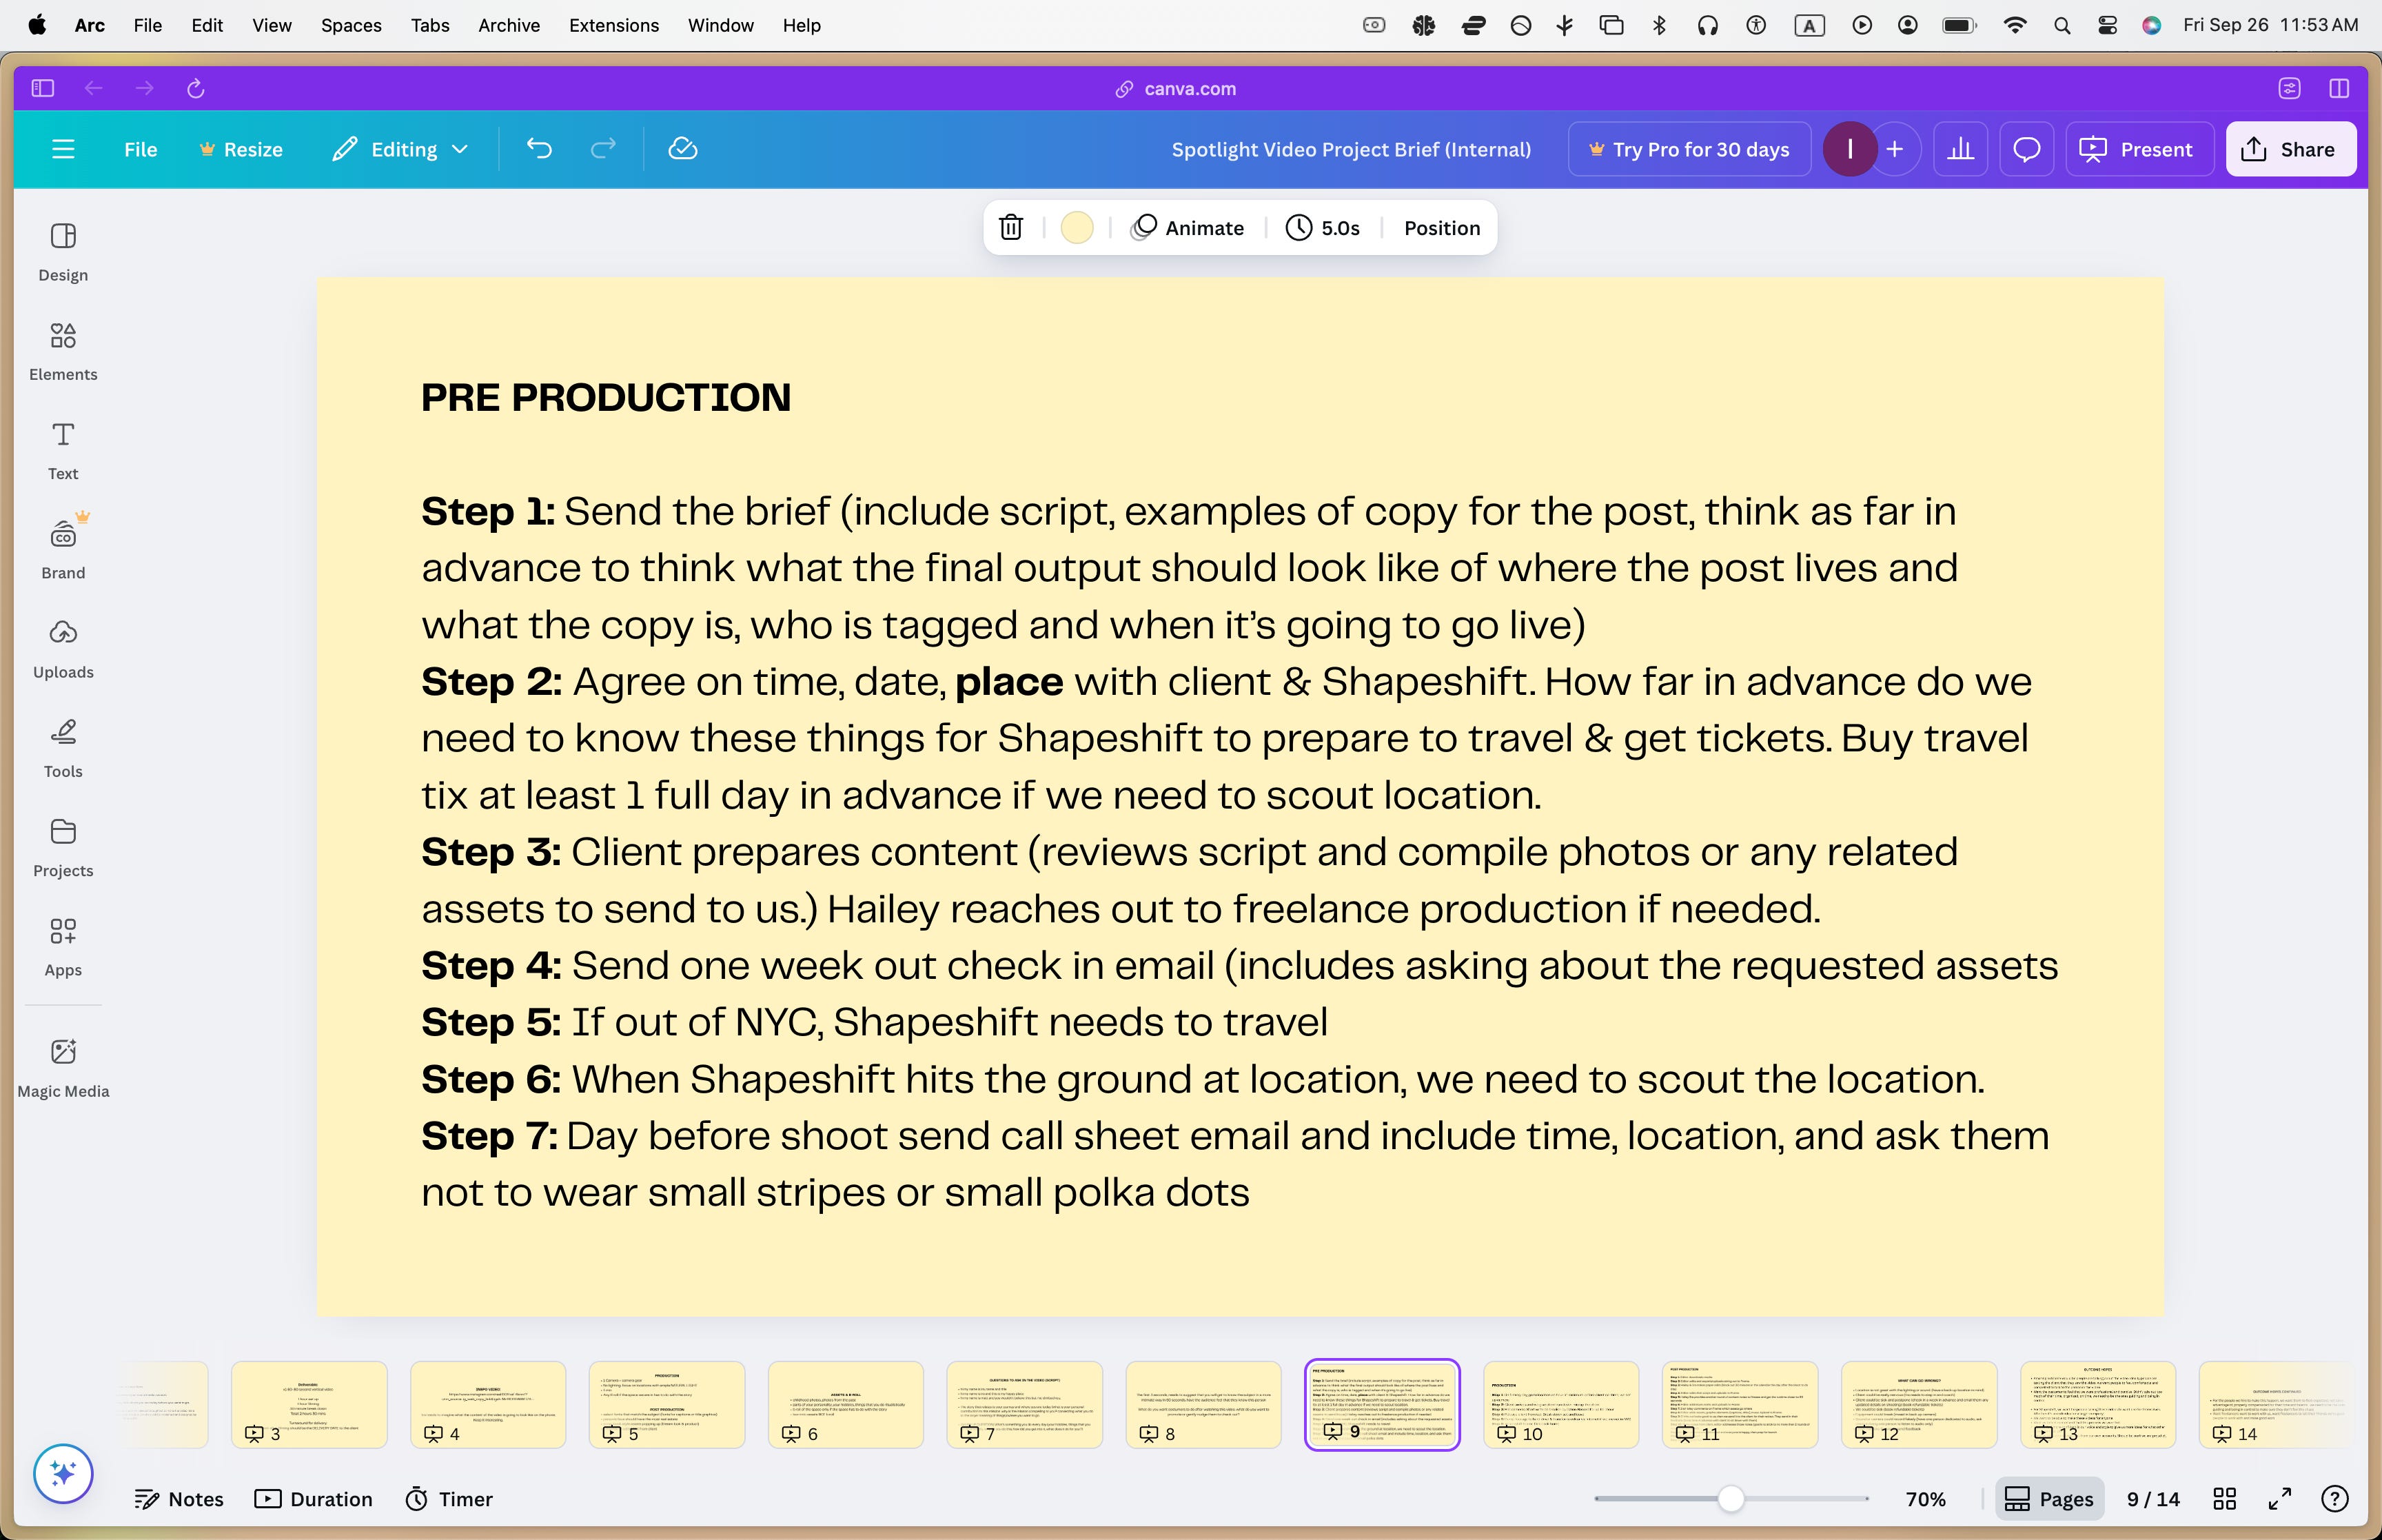Open the Spaces menu in Arc
The image size is (2382, 1540).
351,25
